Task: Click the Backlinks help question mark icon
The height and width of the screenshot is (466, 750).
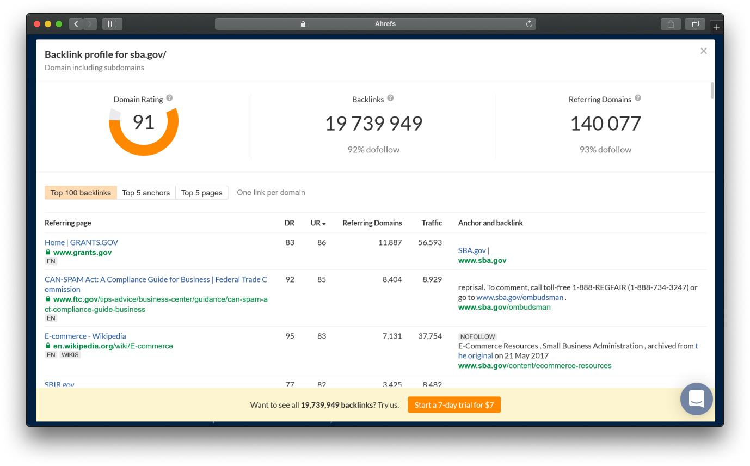Action: 390,98
